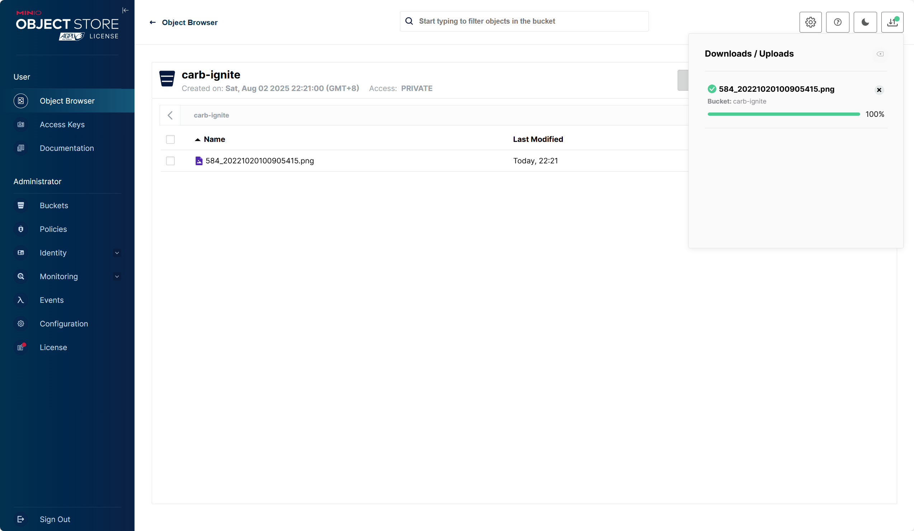Click the upload progress bar at 100%
This screenshot has width=914, height=531.
(x=783, y=114)
